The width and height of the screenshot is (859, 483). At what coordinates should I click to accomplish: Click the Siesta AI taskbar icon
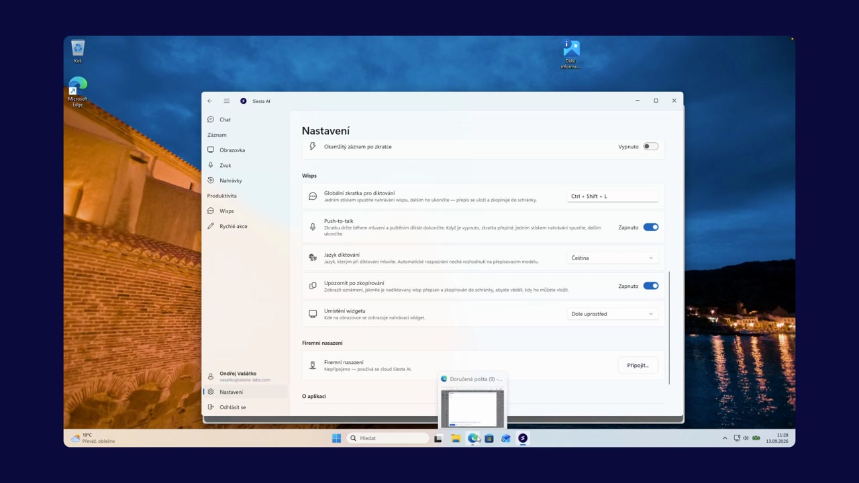(523, 438)
